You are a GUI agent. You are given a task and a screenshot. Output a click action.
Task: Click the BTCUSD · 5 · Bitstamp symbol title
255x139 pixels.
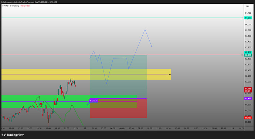click(11, 6)
